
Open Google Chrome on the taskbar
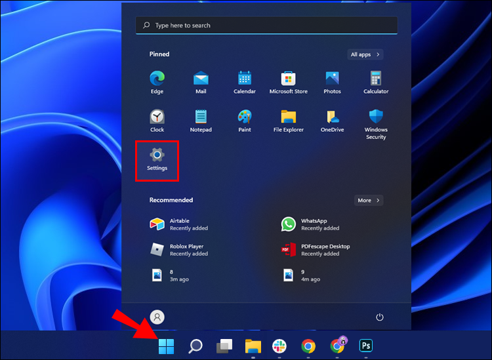click(x=308, y=346)
